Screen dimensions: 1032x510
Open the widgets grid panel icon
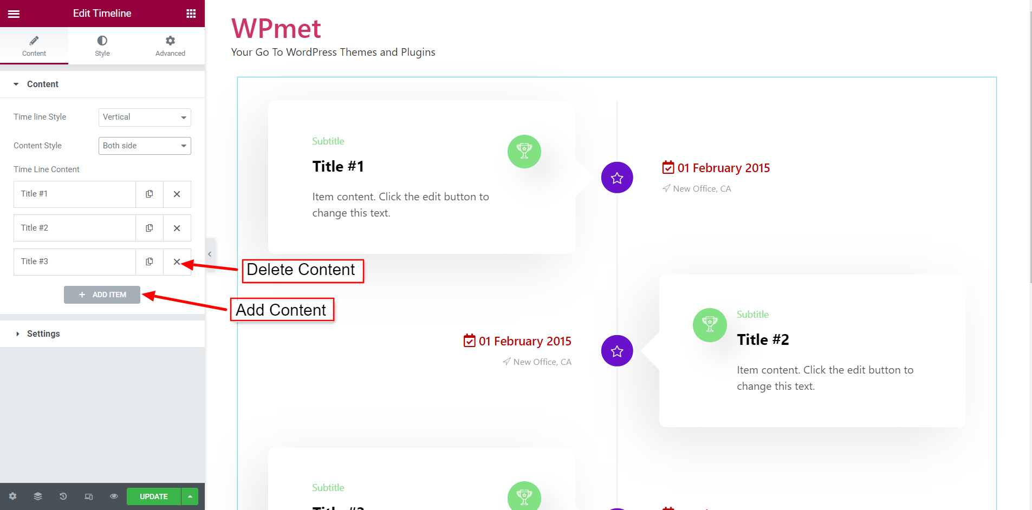[x=191, y=14]
